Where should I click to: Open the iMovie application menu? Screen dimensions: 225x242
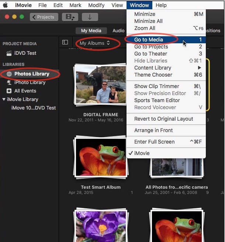coord(23,5)
